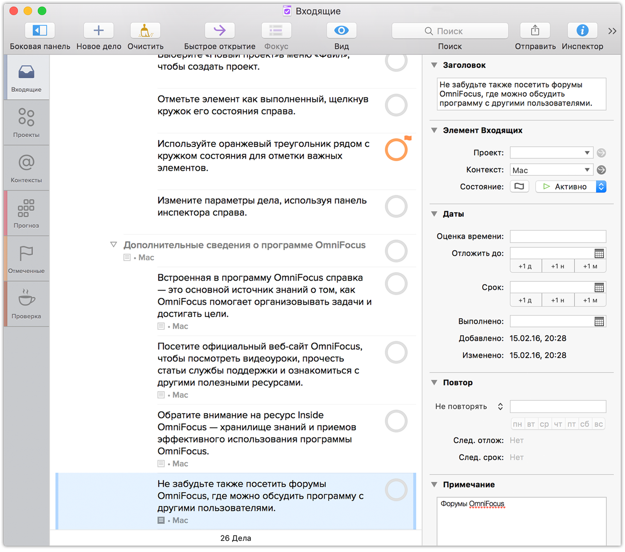
Task: Select 'Используйте оранжевый треугольник' task text
Action: [x=263, y=156]
